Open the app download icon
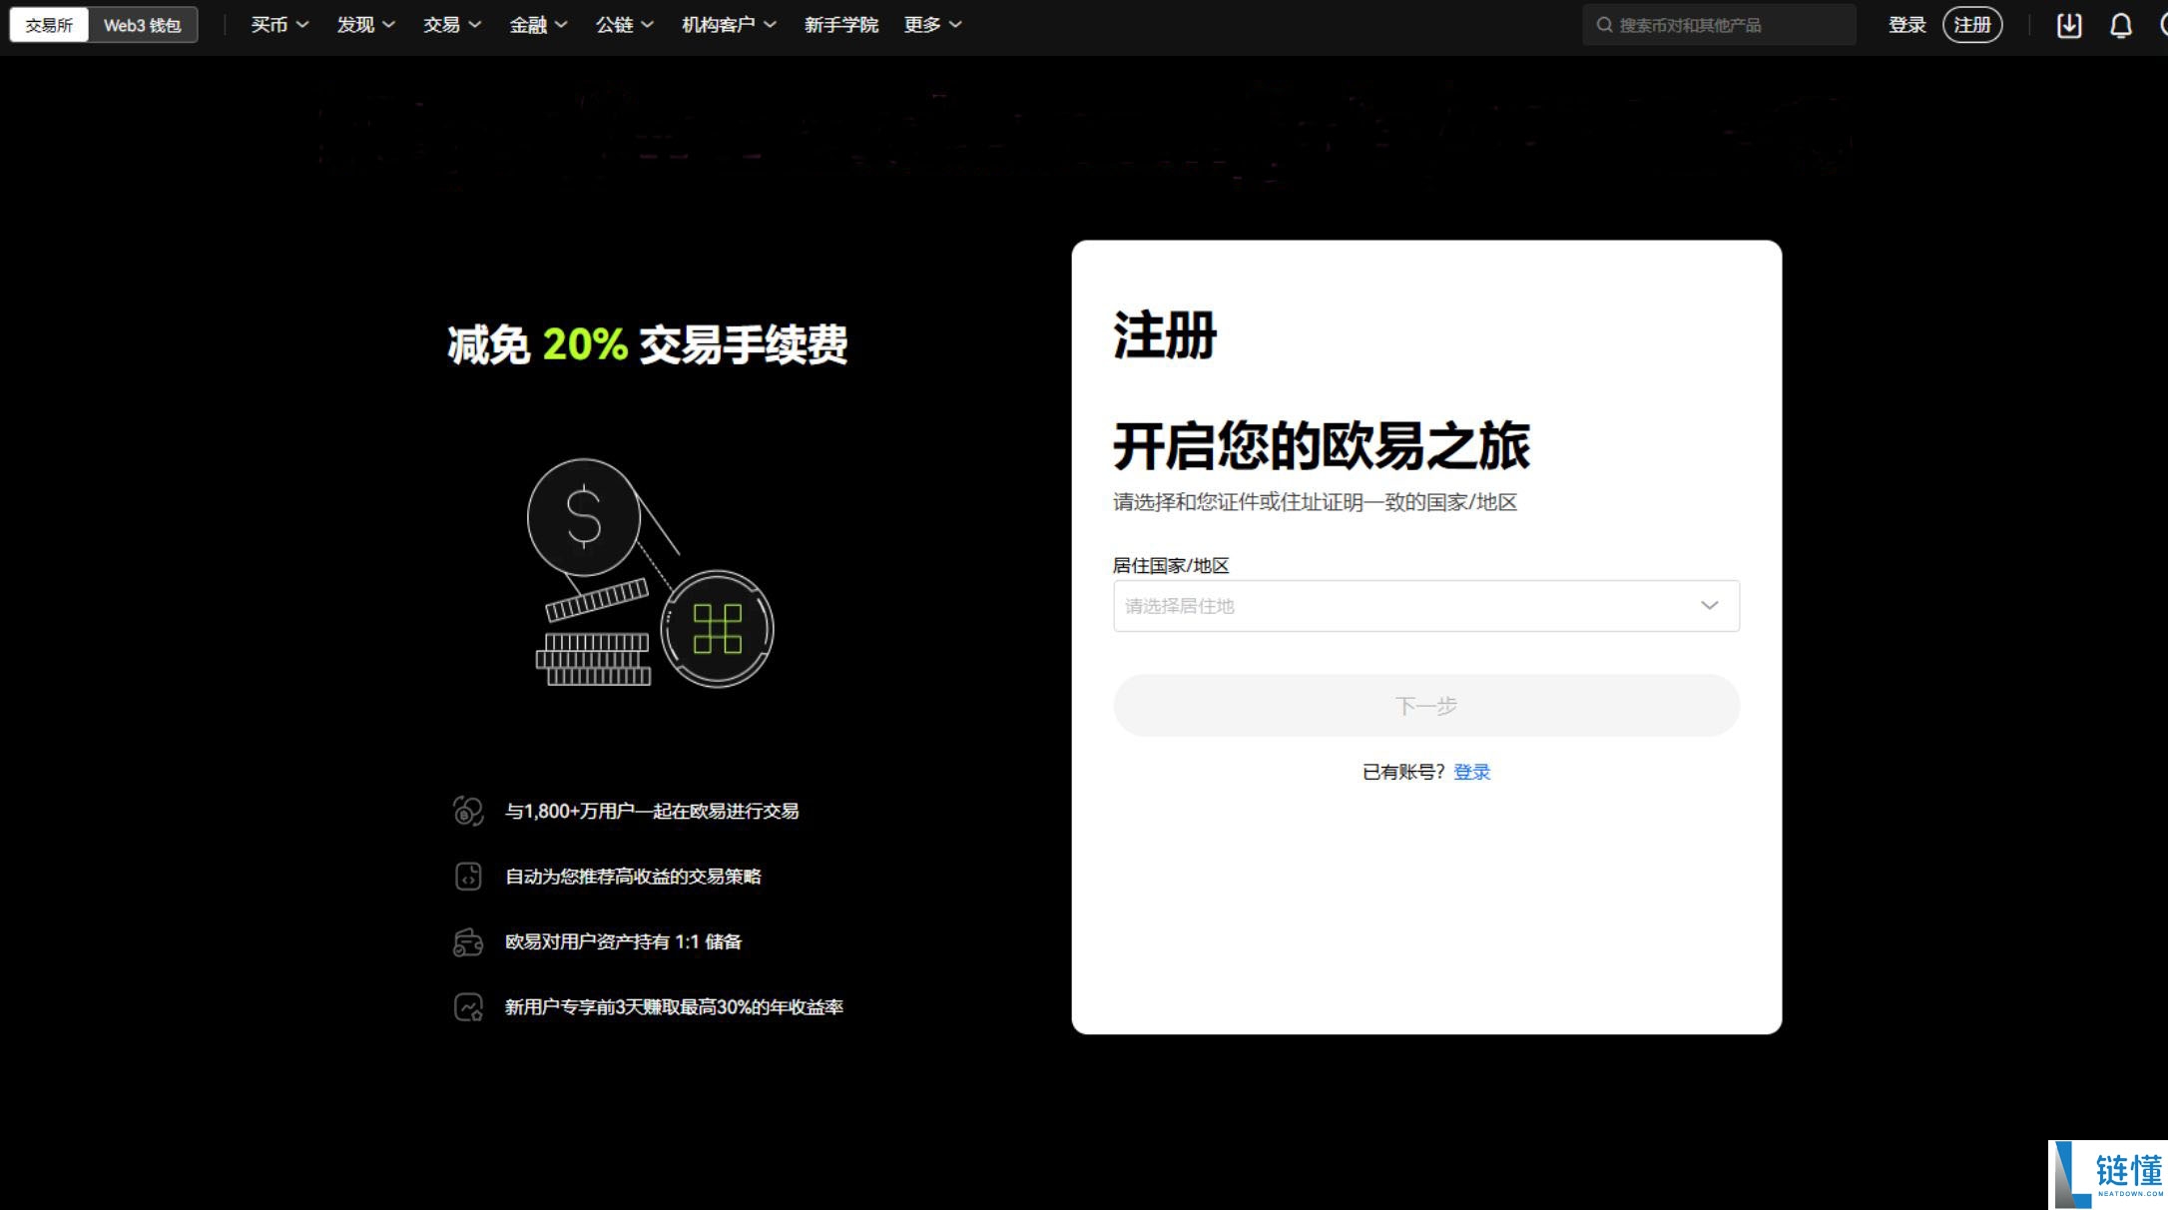This screenshot has height=1210, width=2168. pos(2068,24)
